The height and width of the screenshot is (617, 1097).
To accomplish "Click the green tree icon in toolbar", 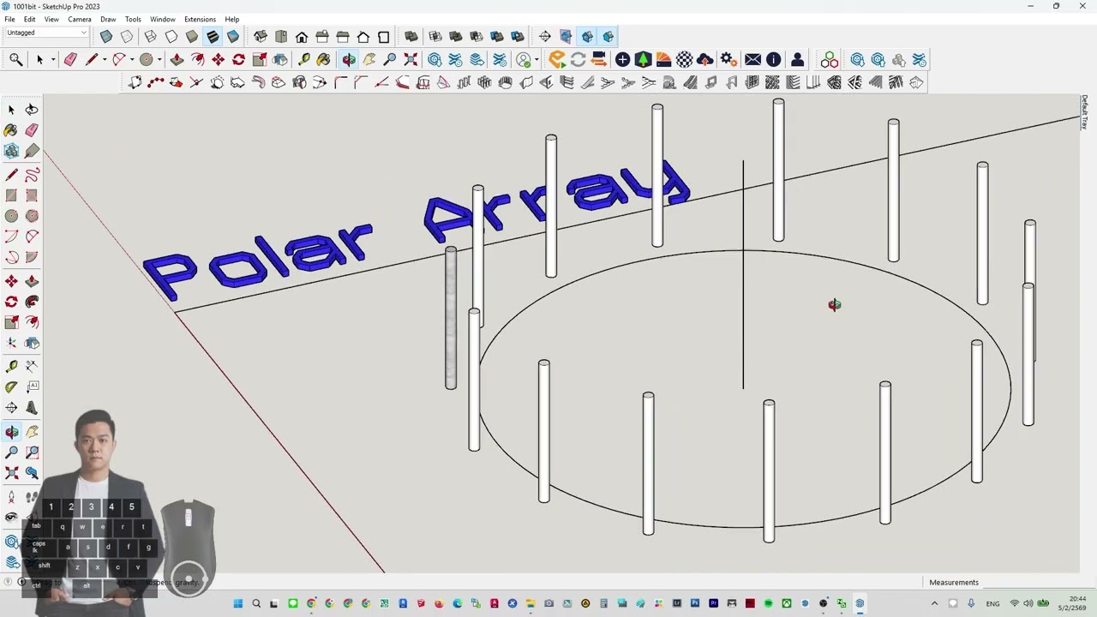I will 643,59.
